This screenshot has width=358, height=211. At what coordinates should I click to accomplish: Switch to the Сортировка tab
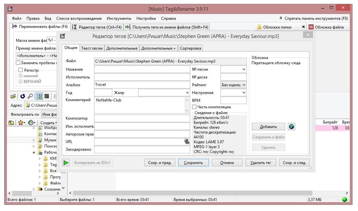tap(190, 48)
